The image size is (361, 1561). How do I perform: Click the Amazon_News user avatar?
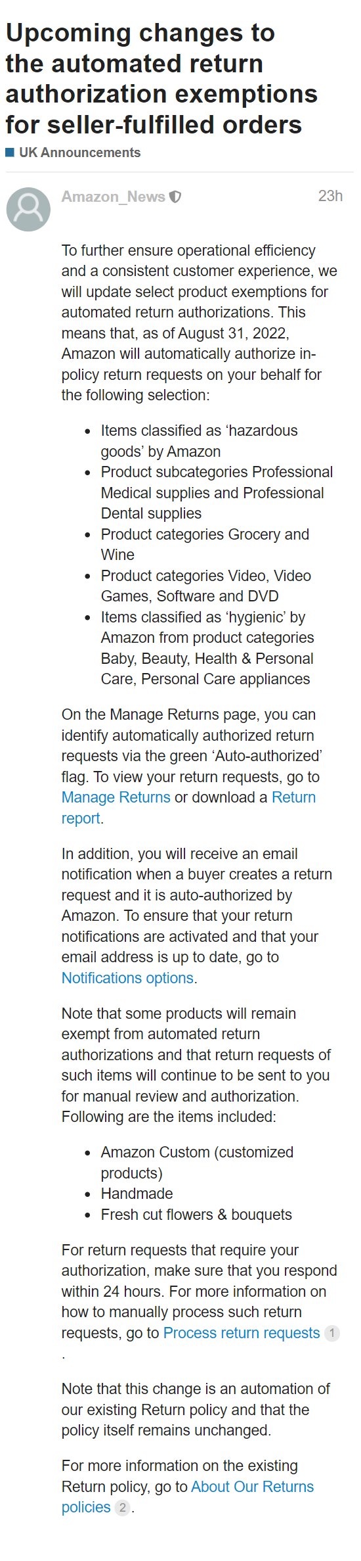(x=28, y=209)
